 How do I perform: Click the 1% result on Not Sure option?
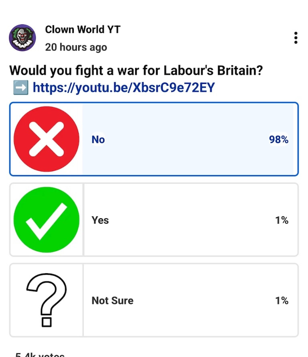(x=282, y=301)
